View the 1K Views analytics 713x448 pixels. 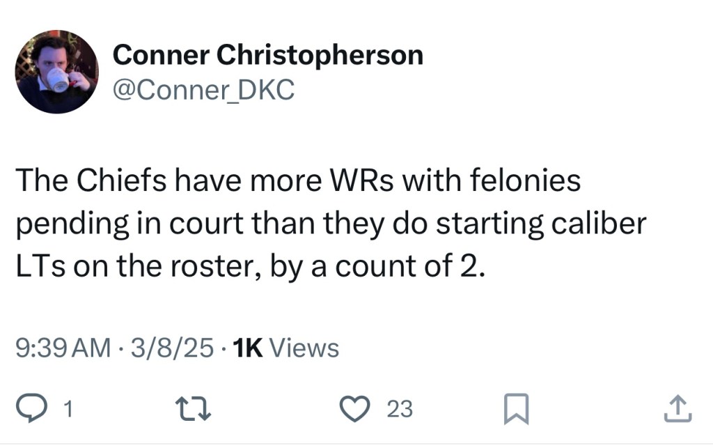[x=287, y=348]
